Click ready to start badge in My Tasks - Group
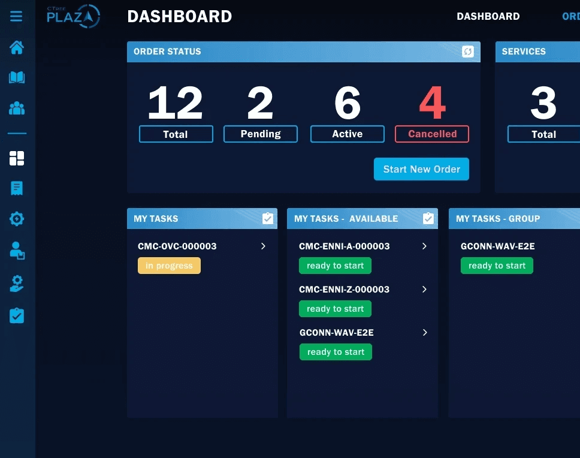 click(497, 266)
